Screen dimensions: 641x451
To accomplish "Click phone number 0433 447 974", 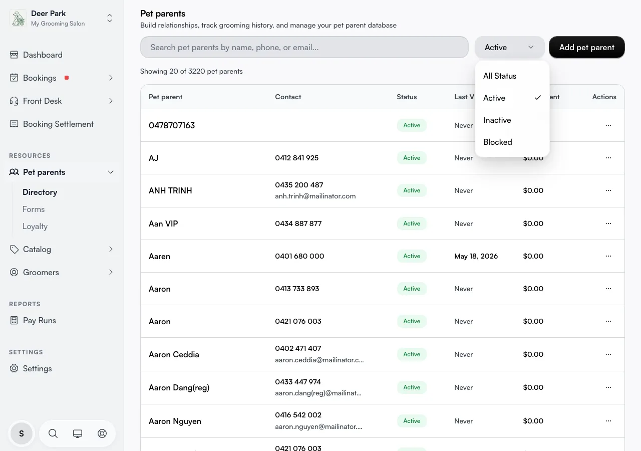I will [x=298, y=382].
